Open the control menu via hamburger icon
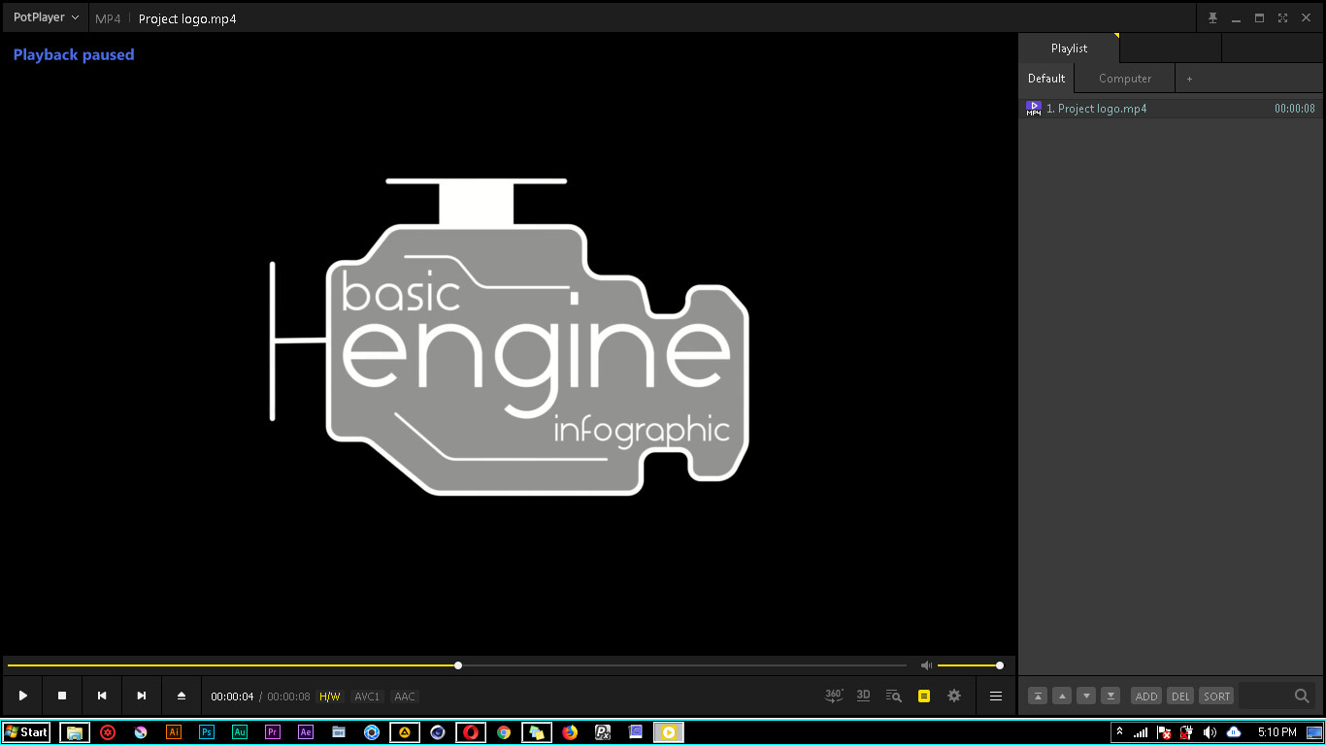This screenshot has height=745, width=1326. click(996, 696)
